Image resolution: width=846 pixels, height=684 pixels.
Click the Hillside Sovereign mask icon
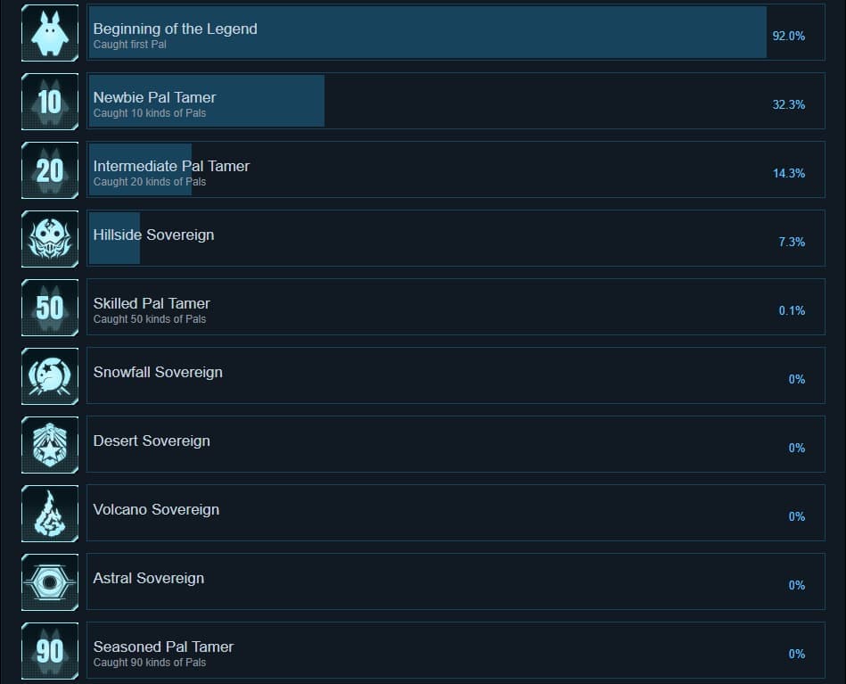pos(50,239)
